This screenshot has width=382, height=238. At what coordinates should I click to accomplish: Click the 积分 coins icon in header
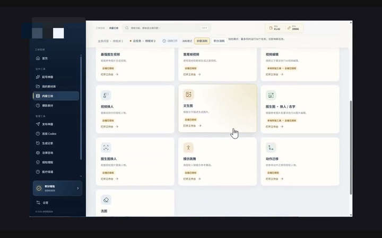point(289,28)
